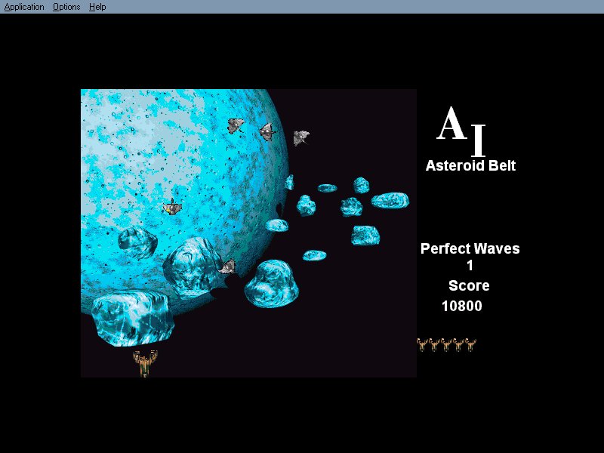Click the large block-shaped asteroid above the player

[133, 317]
